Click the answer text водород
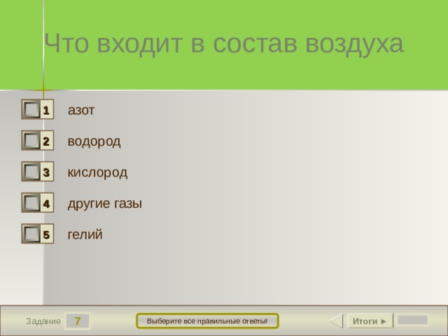 pyautogui.click(x=94, y=141)
